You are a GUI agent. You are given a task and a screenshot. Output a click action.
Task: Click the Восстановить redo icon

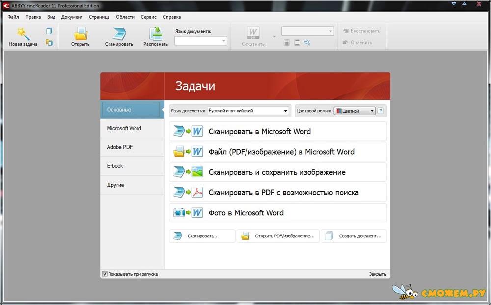346,31
